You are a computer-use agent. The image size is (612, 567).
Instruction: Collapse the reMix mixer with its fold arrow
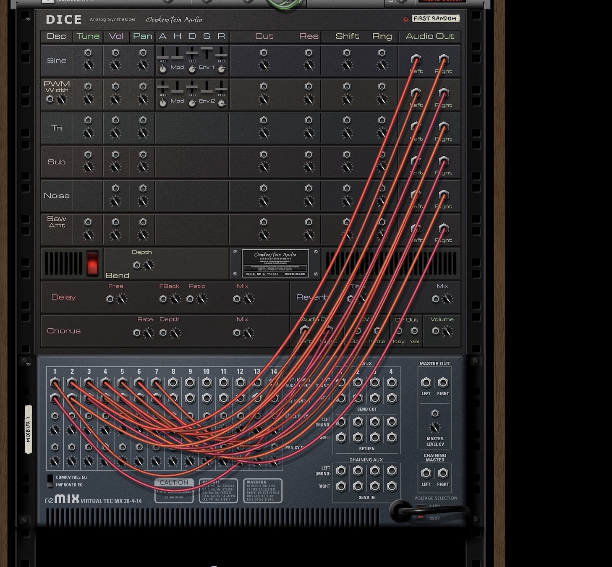tap(28, 364)
